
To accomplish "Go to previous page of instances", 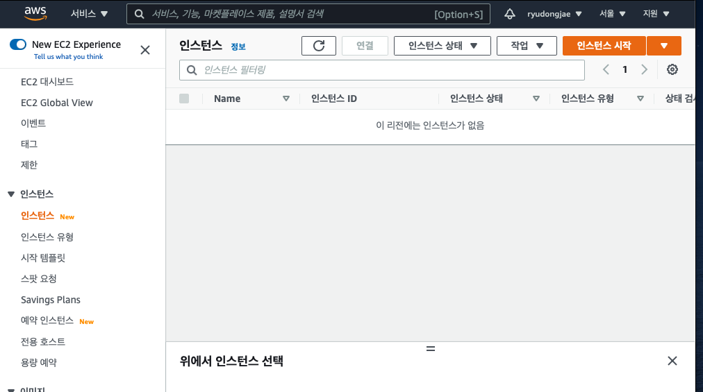I will coord(606,69).
